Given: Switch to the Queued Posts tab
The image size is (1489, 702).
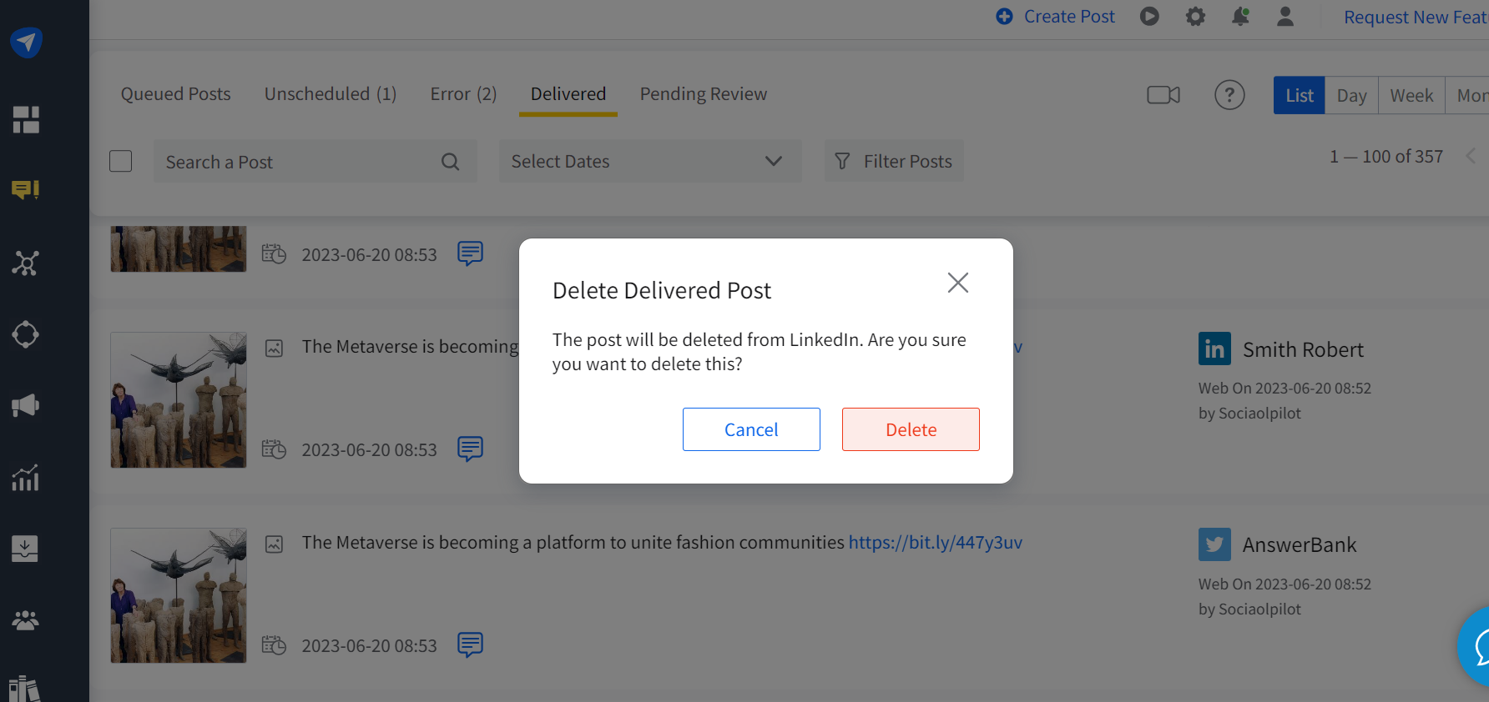Looking at the screenshot, I should tap(175, 94).
